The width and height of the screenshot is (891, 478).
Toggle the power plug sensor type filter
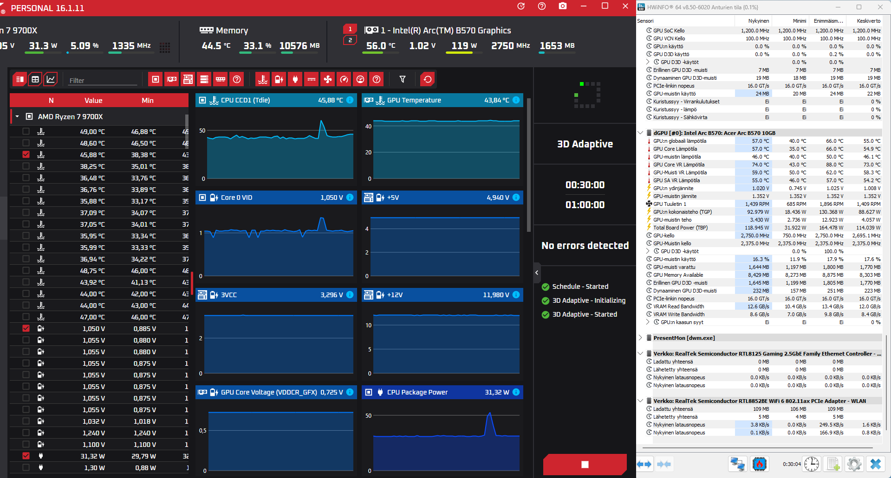point(295,80)
